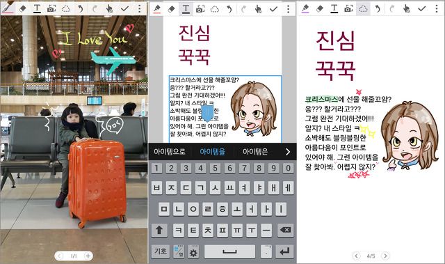This screenshot has width=445, height=264.
Task: Tap the green highlighted 크리스마스 text
Action: tap(321, 99)
